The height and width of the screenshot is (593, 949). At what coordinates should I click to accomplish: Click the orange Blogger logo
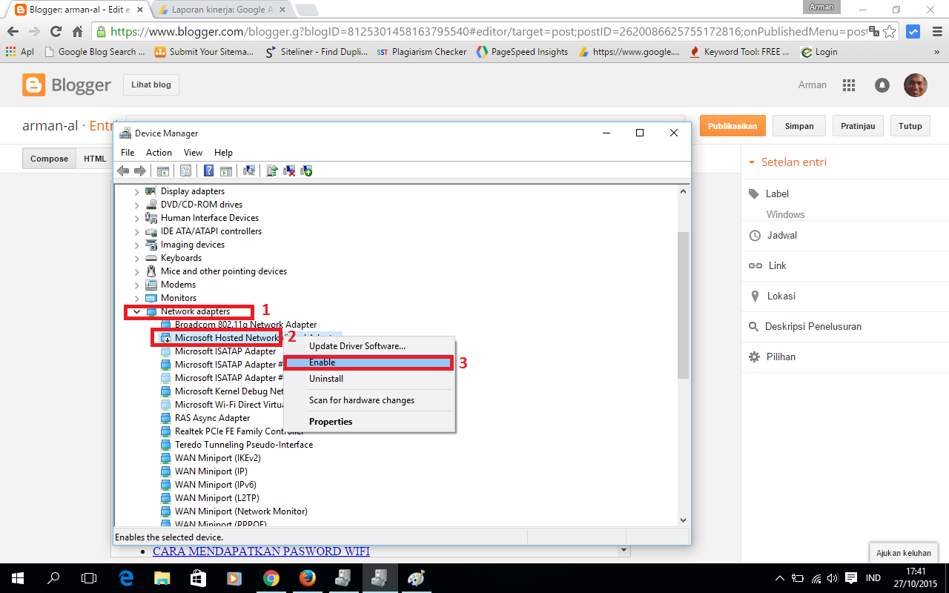pos(33,85)
